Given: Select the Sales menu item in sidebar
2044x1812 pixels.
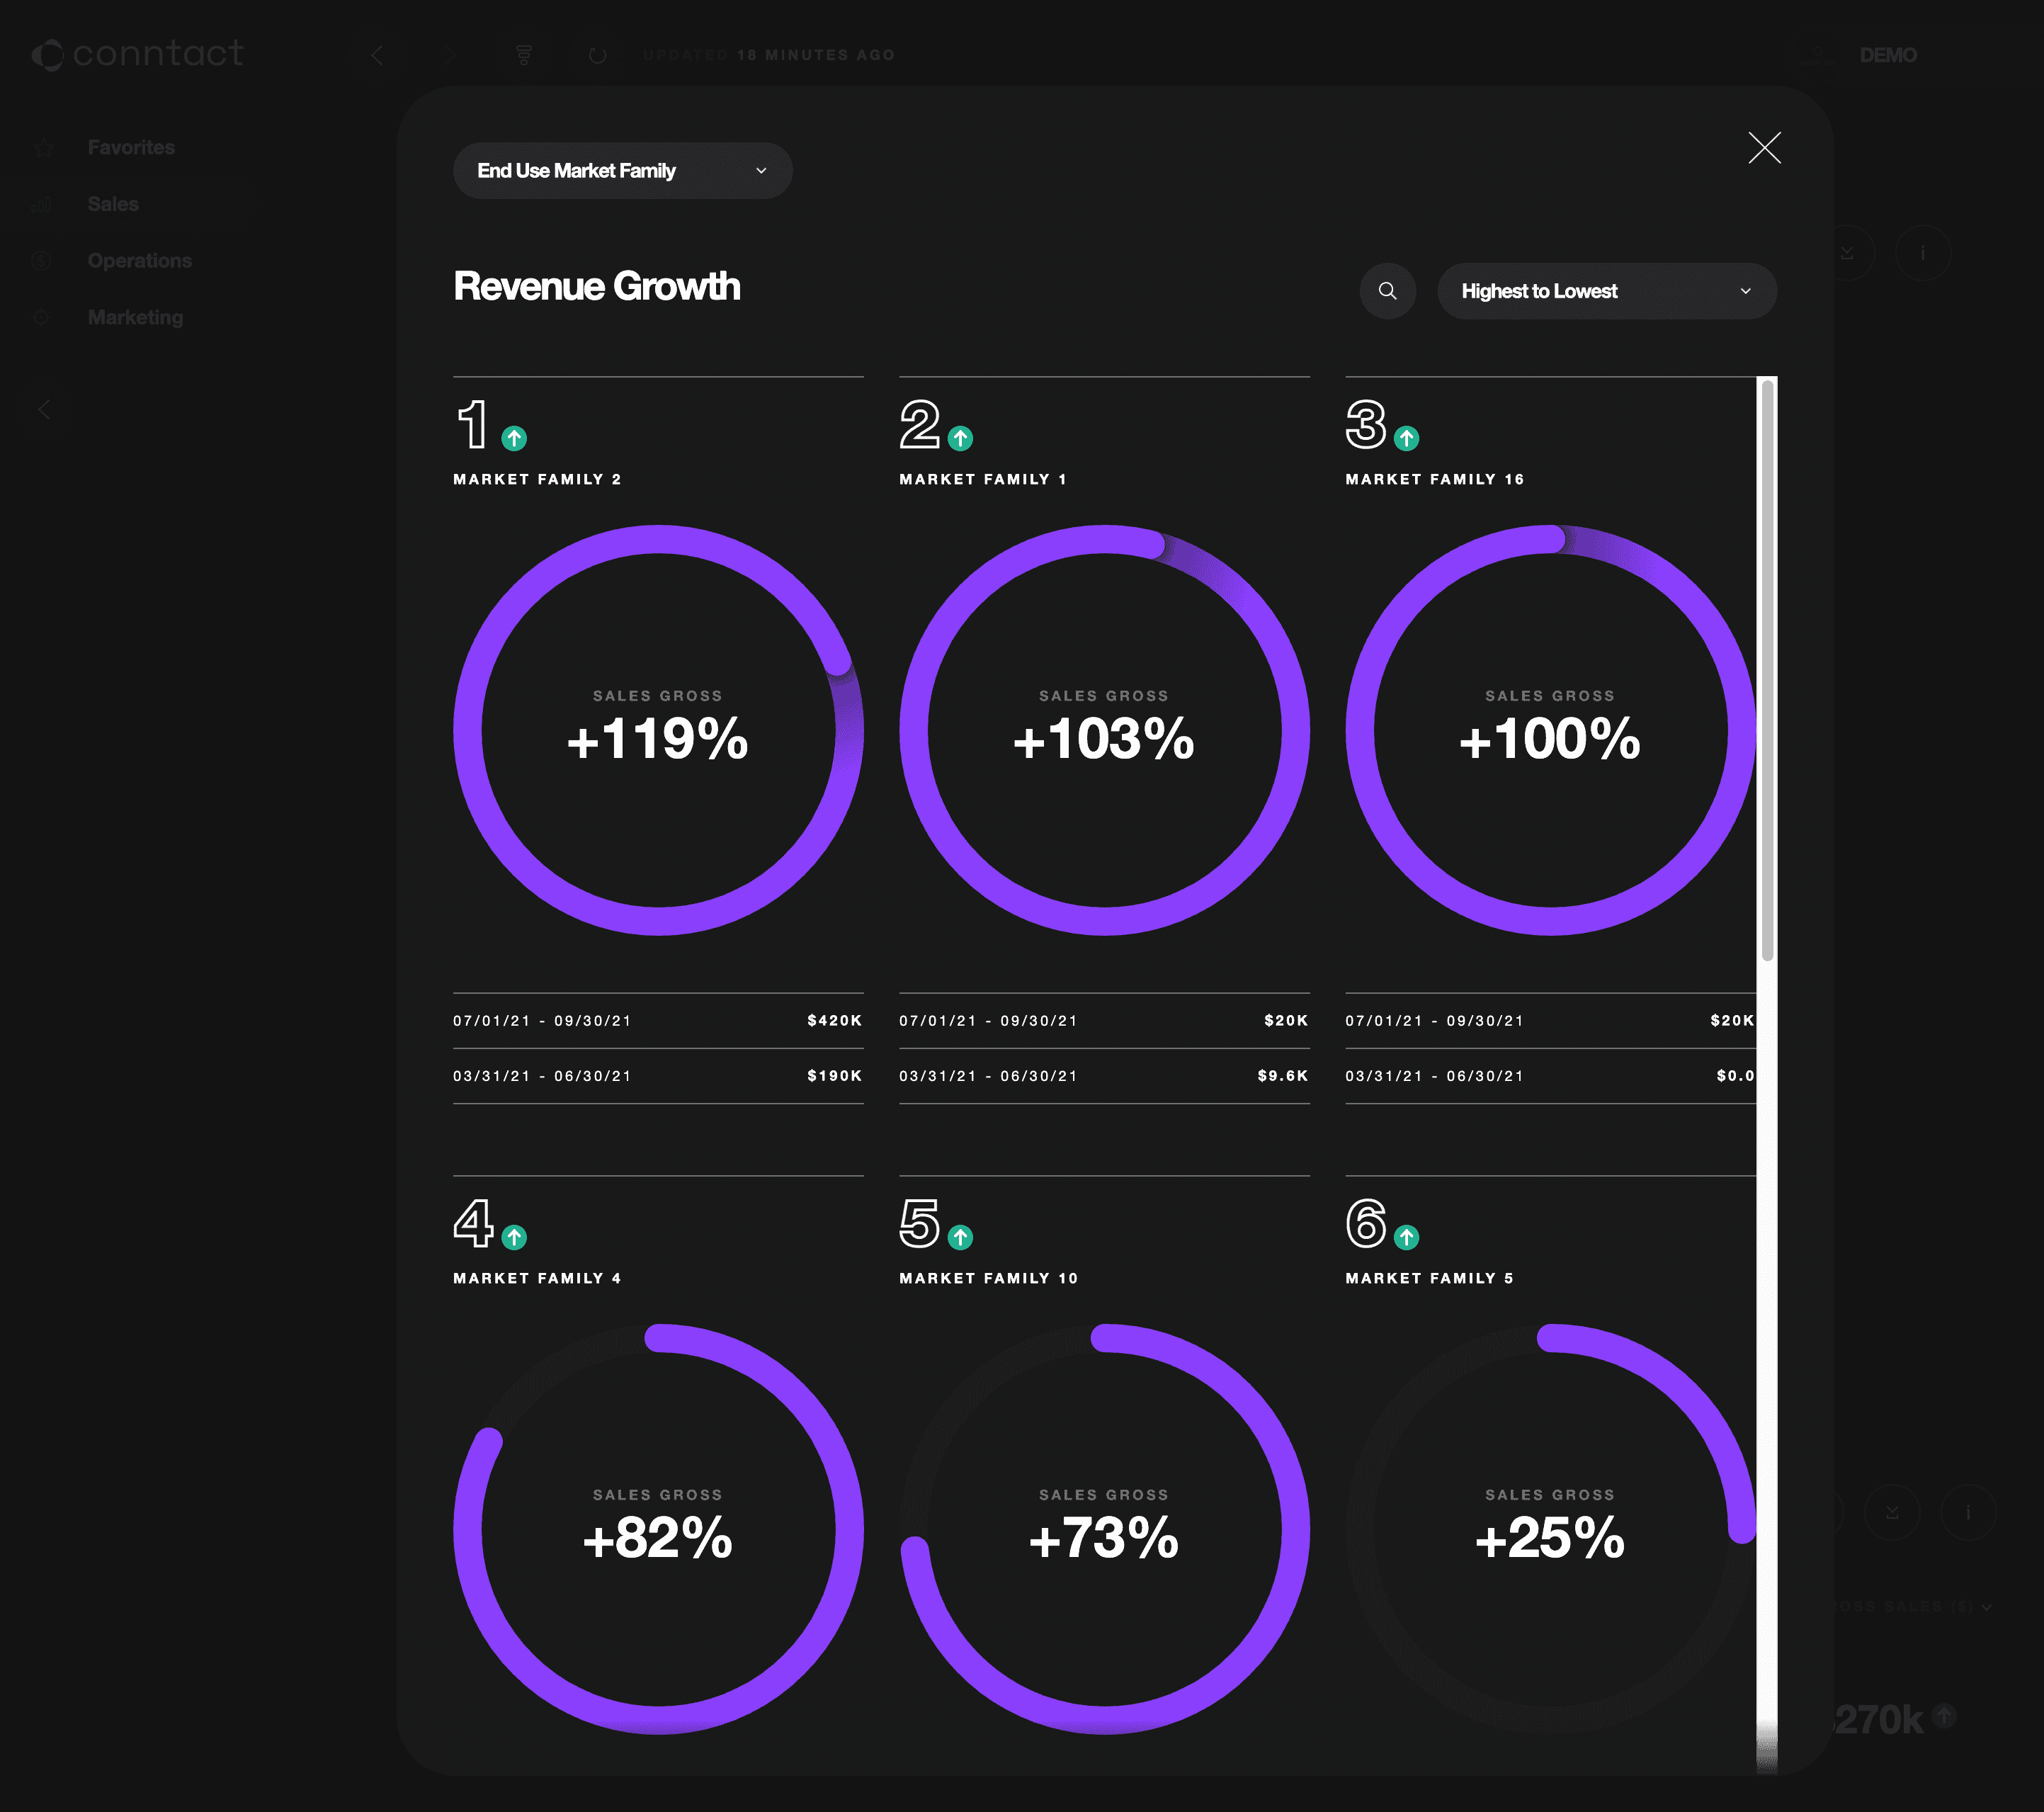Looking at the screenshot, I should (x=112, y=203).
